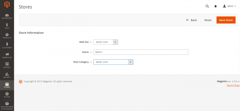Open the notifications bell
This screenshot has height=111, width=240.
point(215,6)
